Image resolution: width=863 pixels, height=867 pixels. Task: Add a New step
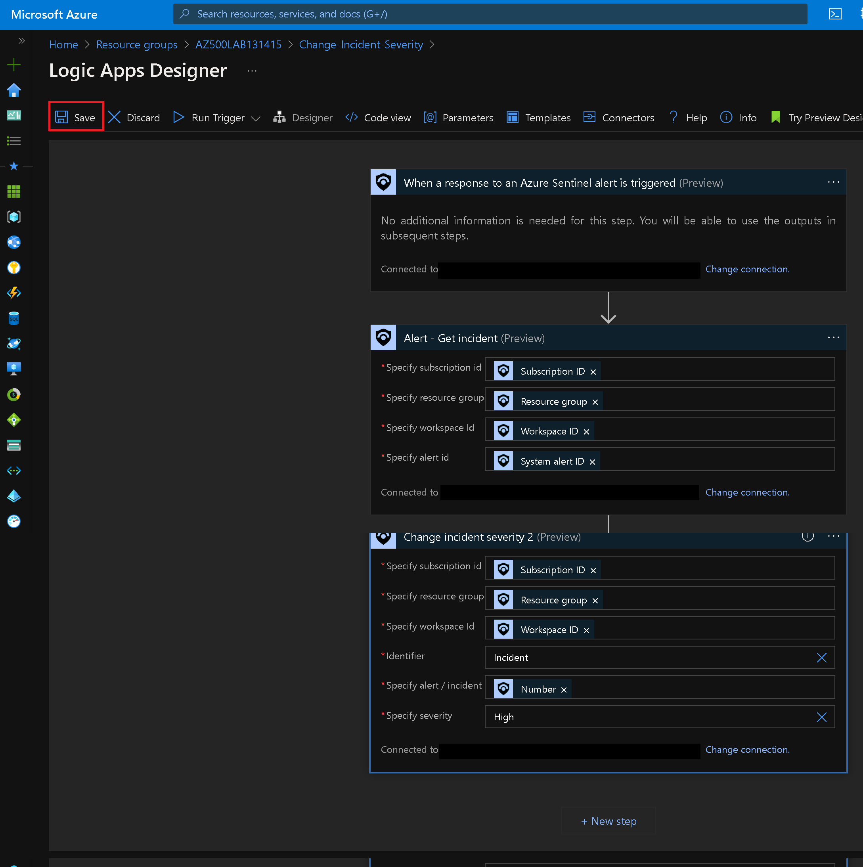tap(608, 821)
